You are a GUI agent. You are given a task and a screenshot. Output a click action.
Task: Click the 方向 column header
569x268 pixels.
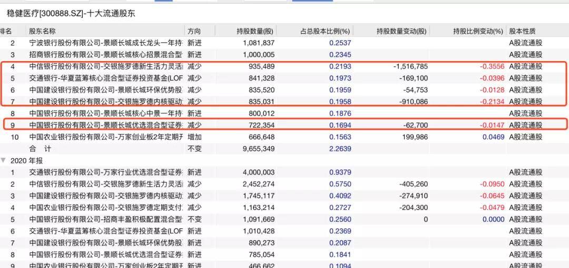point(194,32)
